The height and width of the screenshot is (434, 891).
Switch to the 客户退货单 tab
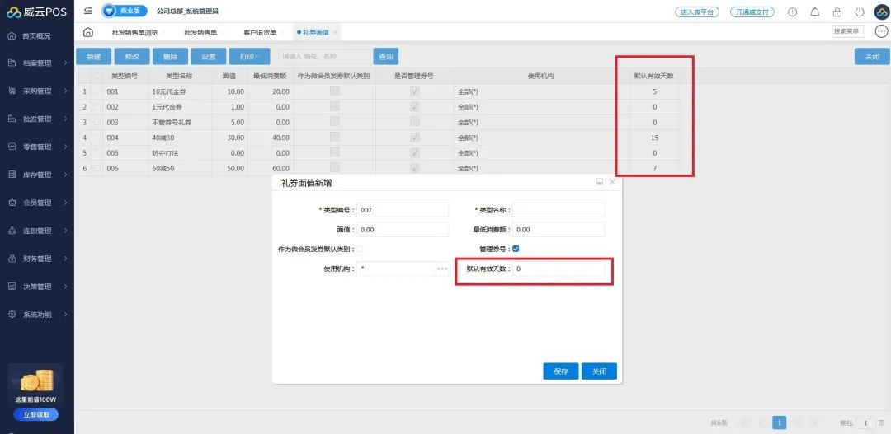[260, 32]
